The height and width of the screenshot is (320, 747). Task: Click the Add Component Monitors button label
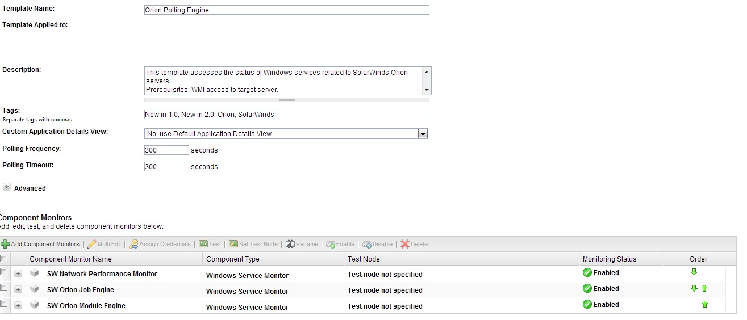(x=45, y=245)
